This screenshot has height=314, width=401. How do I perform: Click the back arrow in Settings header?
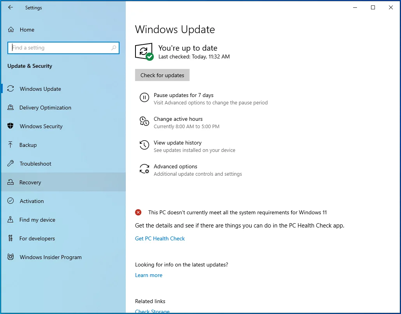pos(11,7)
